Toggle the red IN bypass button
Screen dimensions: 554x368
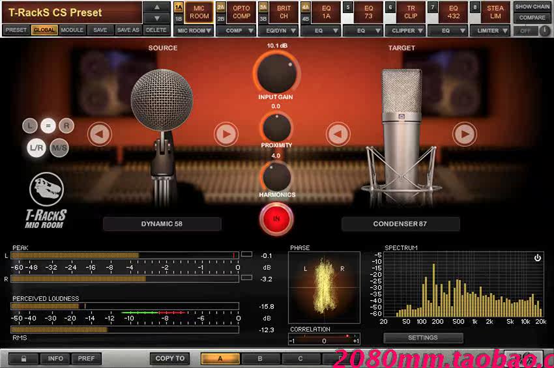pos(276,219)
